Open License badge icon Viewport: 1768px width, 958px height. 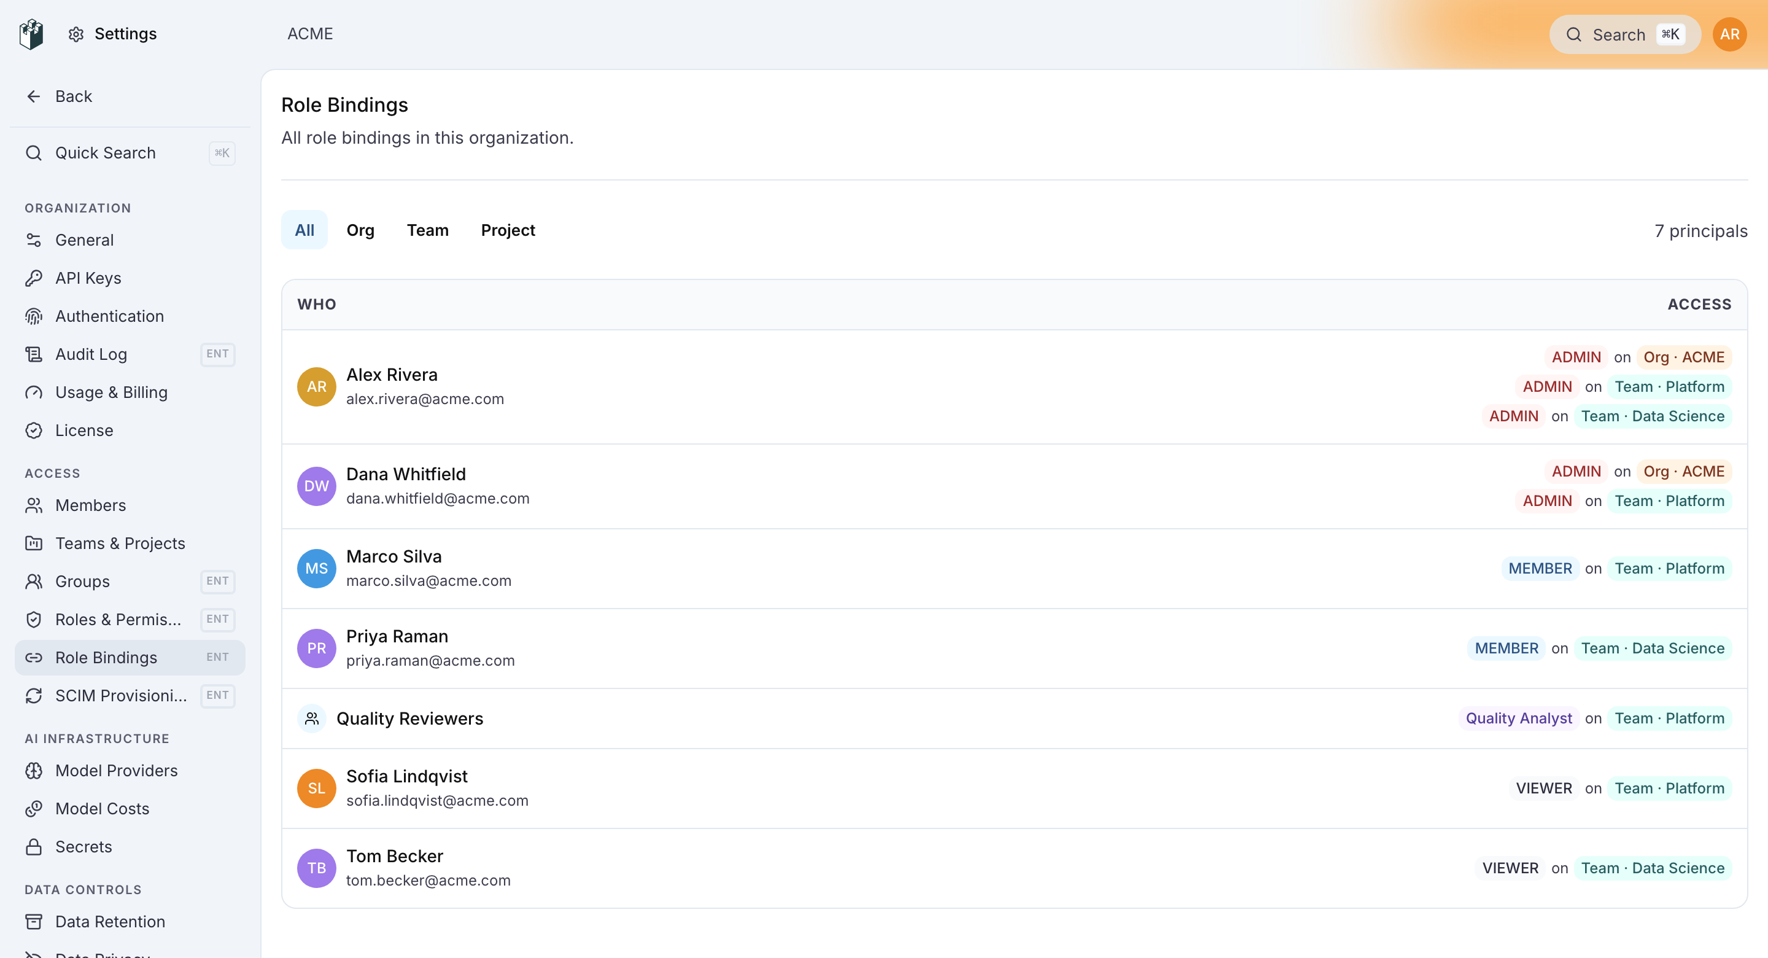[34, 430]
